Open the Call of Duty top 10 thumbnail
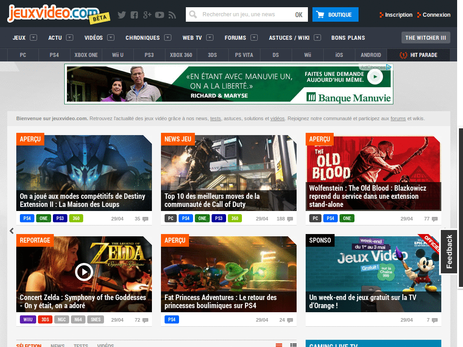 (x=228, y=173)
